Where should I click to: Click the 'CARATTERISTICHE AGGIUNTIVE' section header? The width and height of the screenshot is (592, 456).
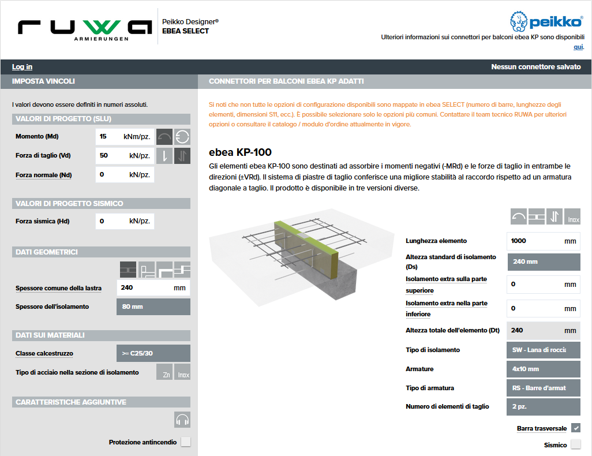101,402
